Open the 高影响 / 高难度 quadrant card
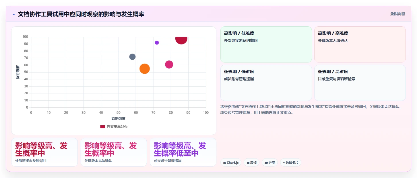The image size is (417, 178). coord(360,44)
